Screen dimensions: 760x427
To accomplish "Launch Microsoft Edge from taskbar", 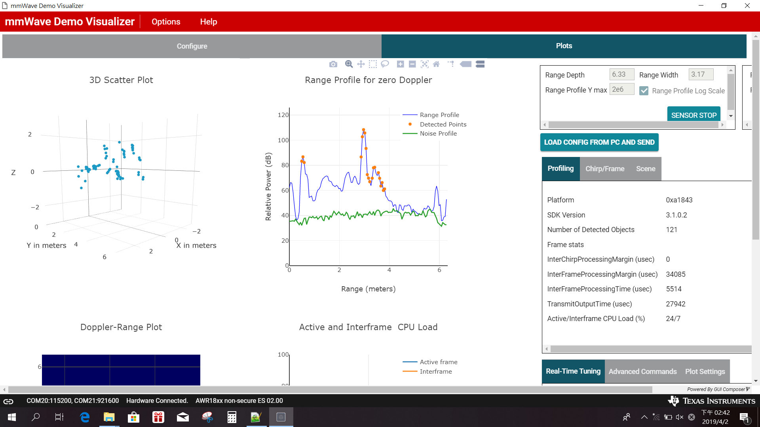I will [x=85, y=417].
